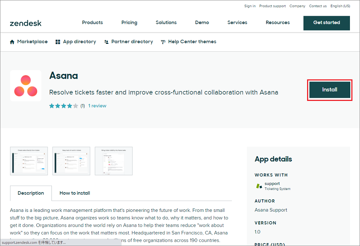Open the 1 review link
This screenshot has width=360, height=246.
[97, 106]
